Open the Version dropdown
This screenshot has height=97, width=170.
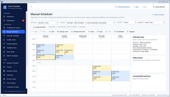[91, 23]
